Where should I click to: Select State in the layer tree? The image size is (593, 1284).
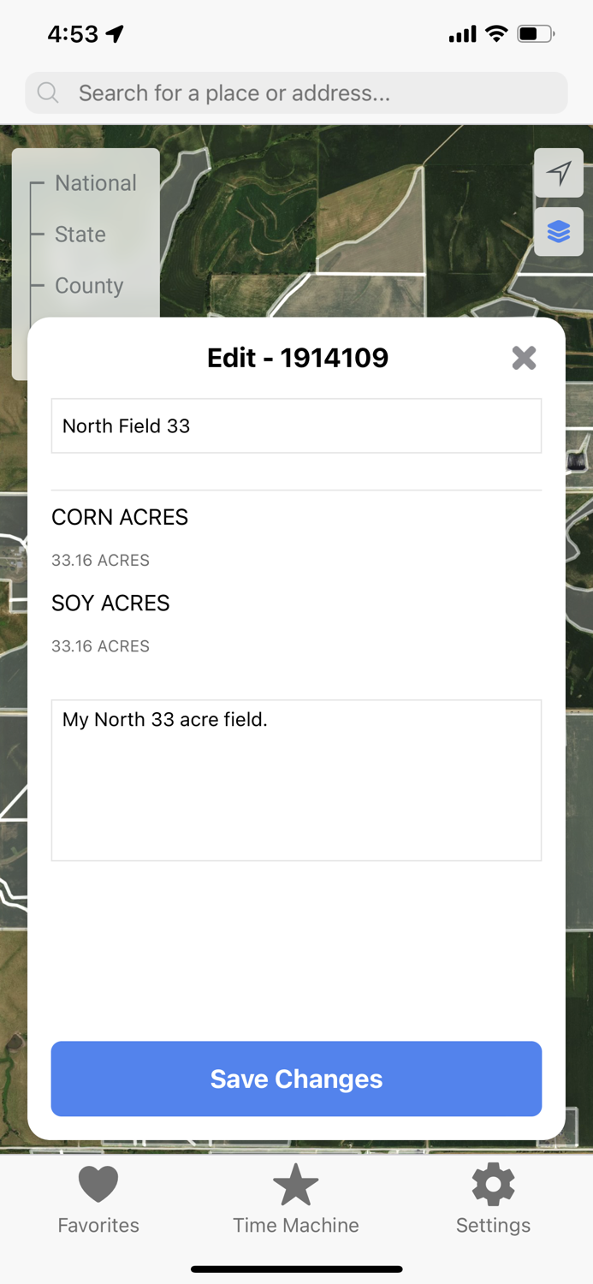click(x=80, y=235)
